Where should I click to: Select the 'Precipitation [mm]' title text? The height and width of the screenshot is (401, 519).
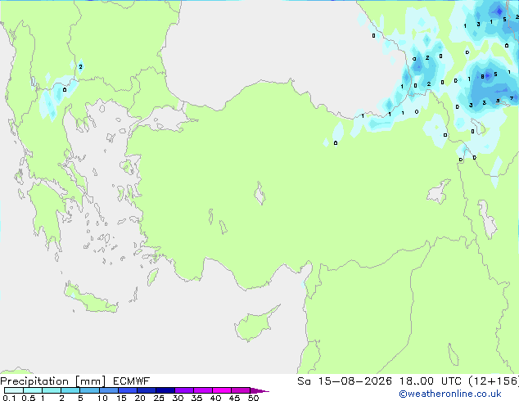point(52,381)
